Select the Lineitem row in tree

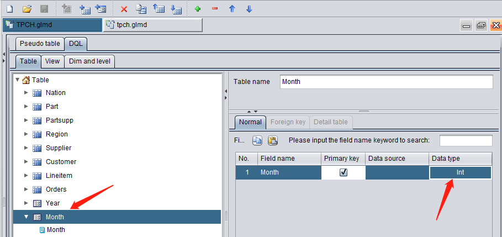pos(117,176)
